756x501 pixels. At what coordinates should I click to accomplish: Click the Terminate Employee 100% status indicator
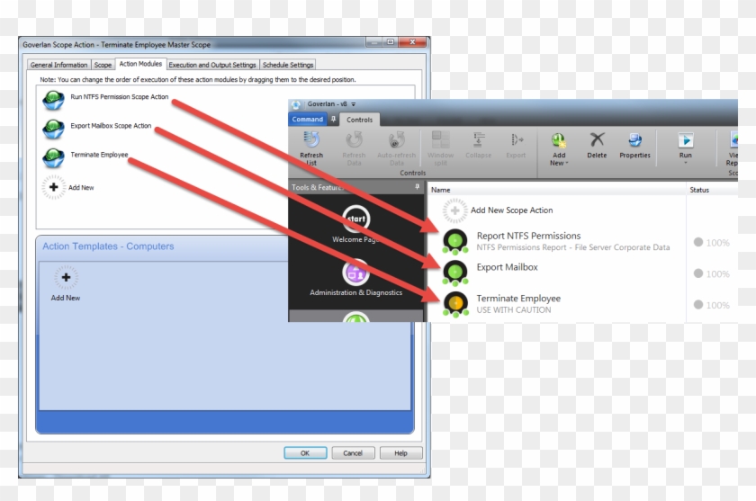click(712, 305)
